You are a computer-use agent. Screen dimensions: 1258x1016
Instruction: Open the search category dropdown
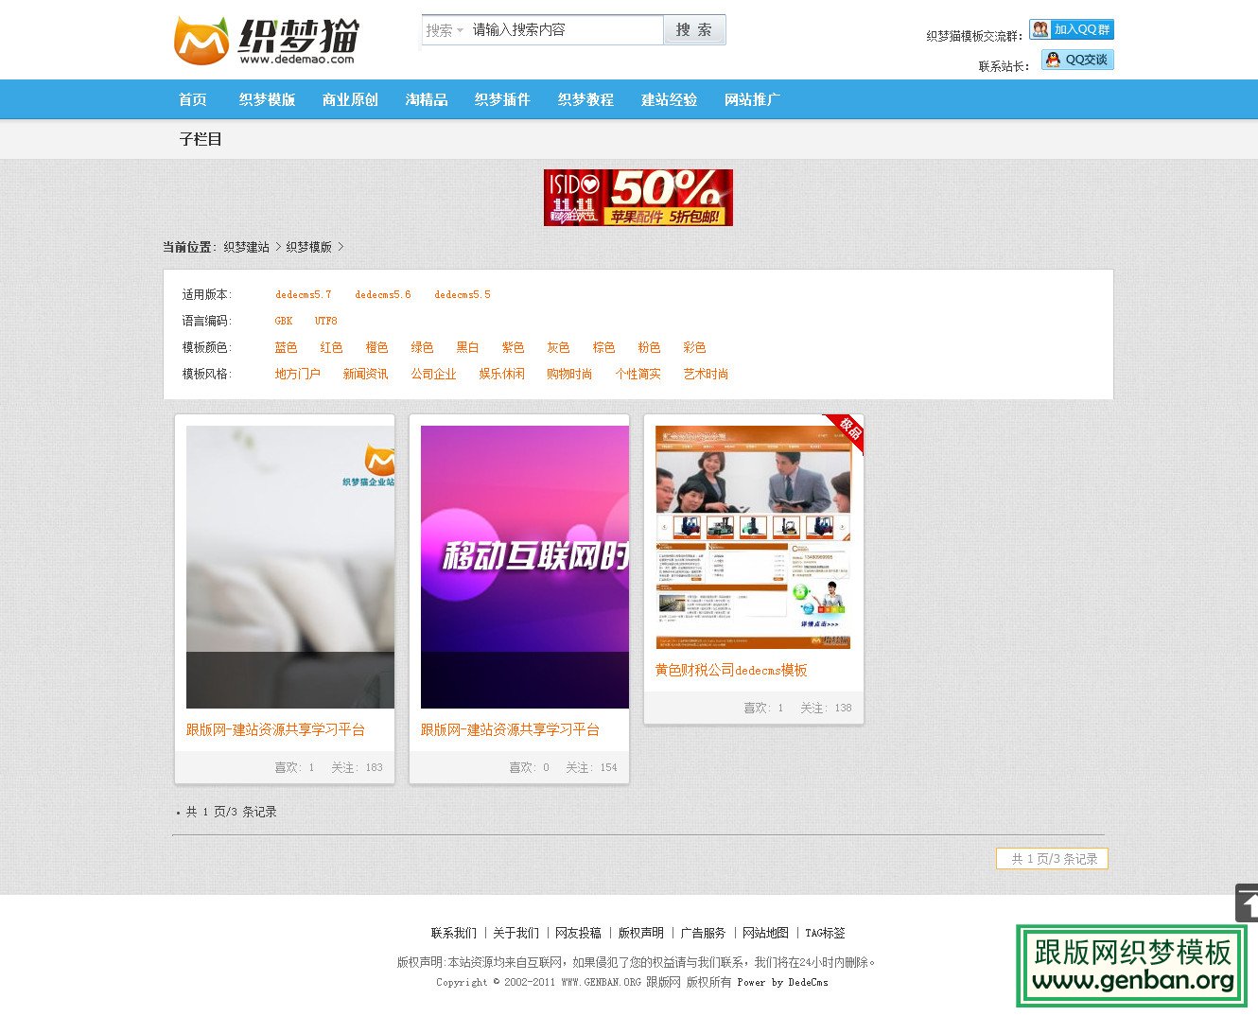coord(445,29)
